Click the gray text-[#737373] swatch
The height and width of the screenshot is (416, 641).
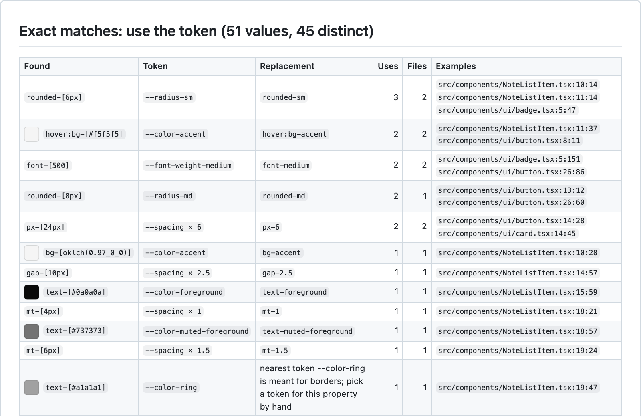coord(32,331)
